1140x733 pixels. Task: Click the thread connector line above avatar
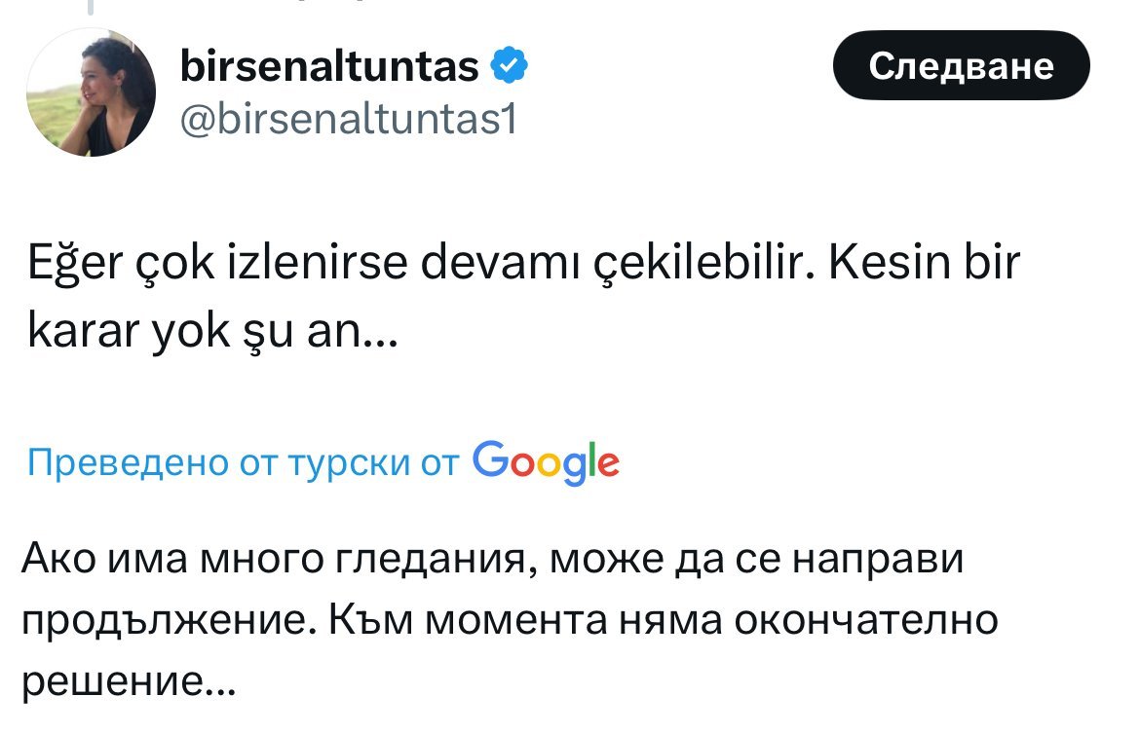91,8
